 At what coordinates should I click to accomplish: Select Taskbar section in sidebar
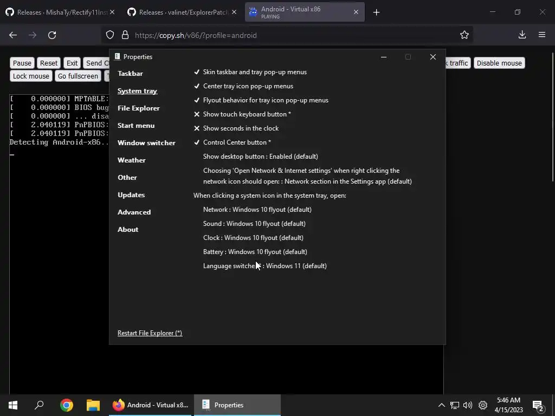[x=130, y=74]
